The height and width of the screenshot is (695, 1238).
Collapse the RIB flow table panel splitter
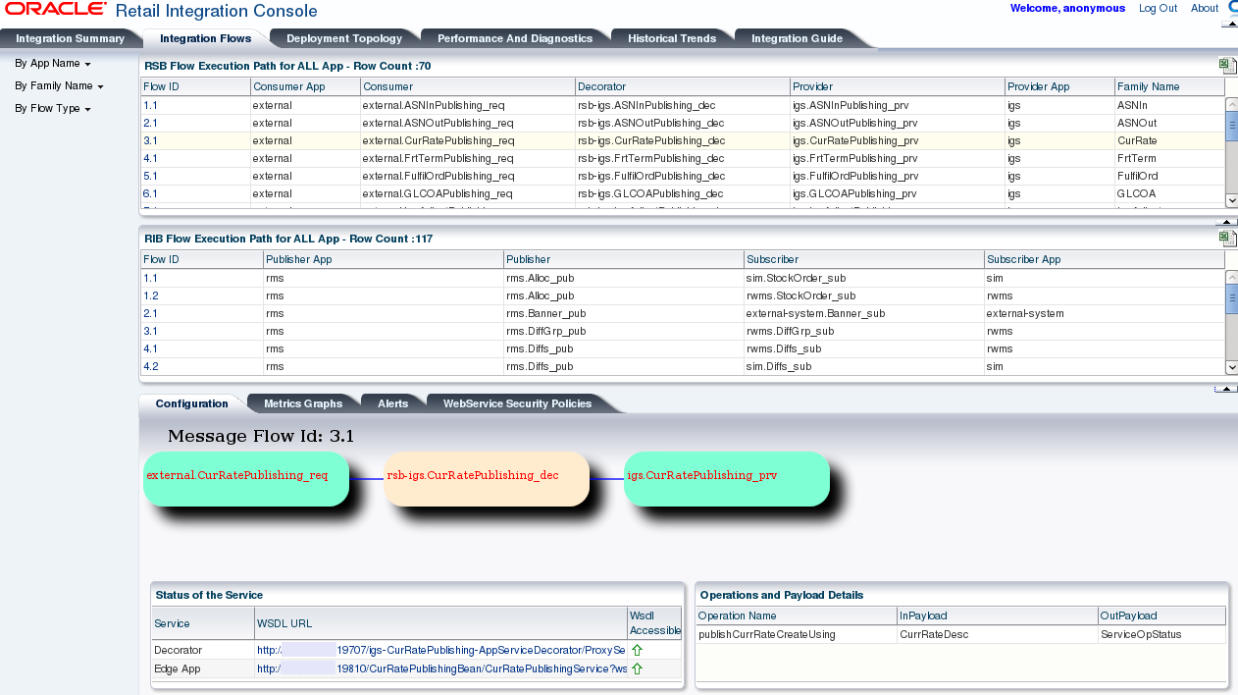1225,389
